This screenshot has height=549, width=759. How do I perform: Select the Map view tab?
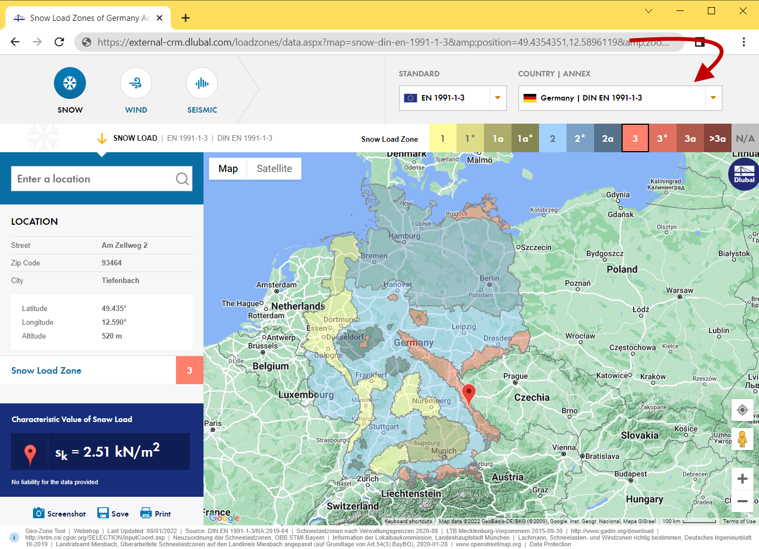tap(228, 168)
